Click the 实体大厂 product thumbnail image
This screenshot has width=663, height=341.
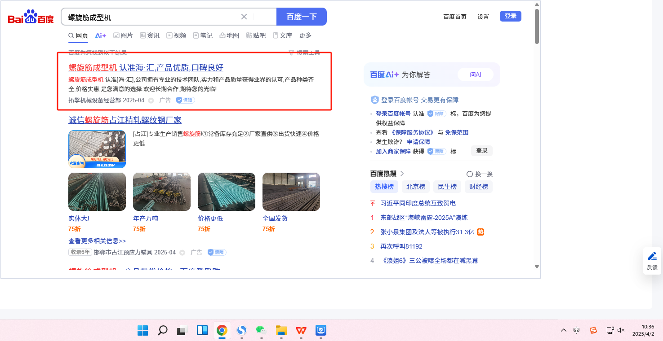click(x=97, y=192)
